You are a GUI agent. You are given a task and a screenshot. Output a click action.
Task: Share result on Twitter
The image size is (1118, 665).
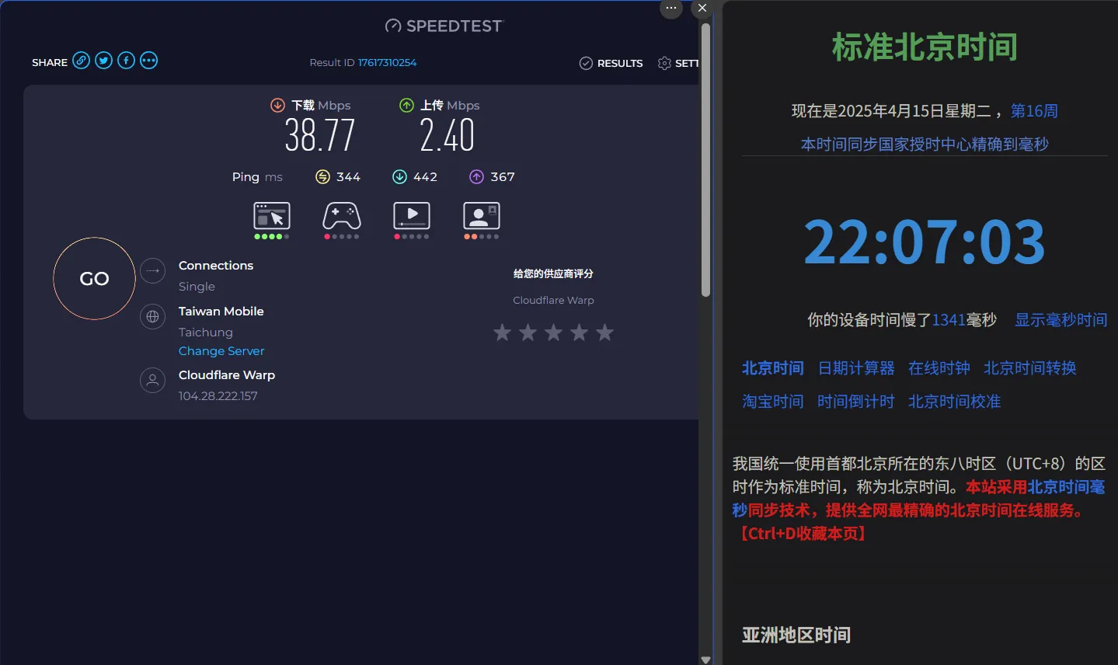[x=104, y=61]
